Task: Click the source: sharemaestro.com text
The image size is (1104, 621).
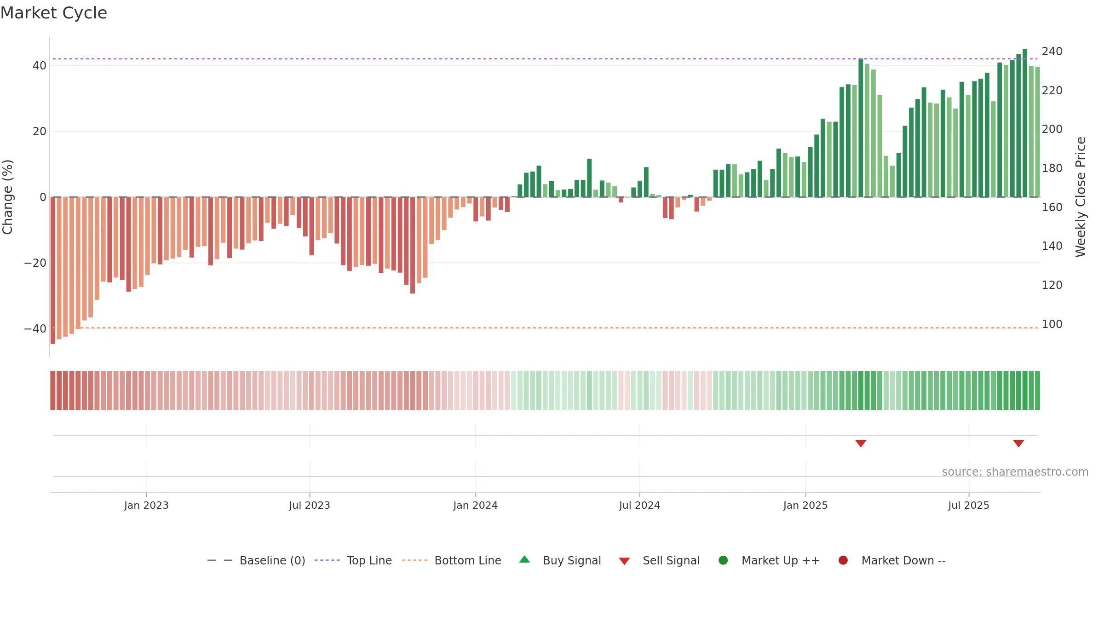Action: (x=1015, y=471)
